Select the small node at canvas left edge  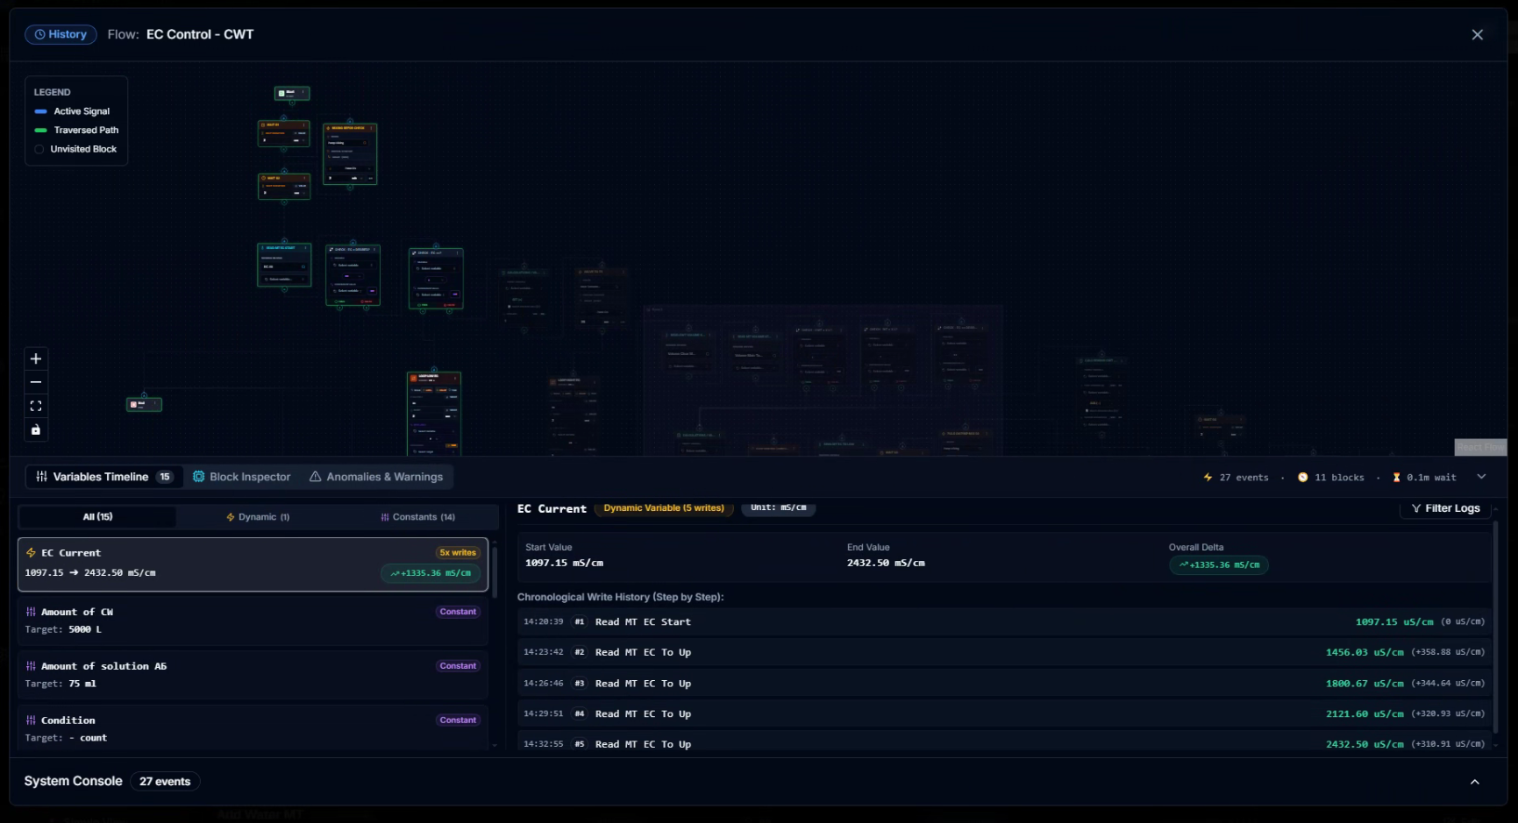(x=144, y=404)
